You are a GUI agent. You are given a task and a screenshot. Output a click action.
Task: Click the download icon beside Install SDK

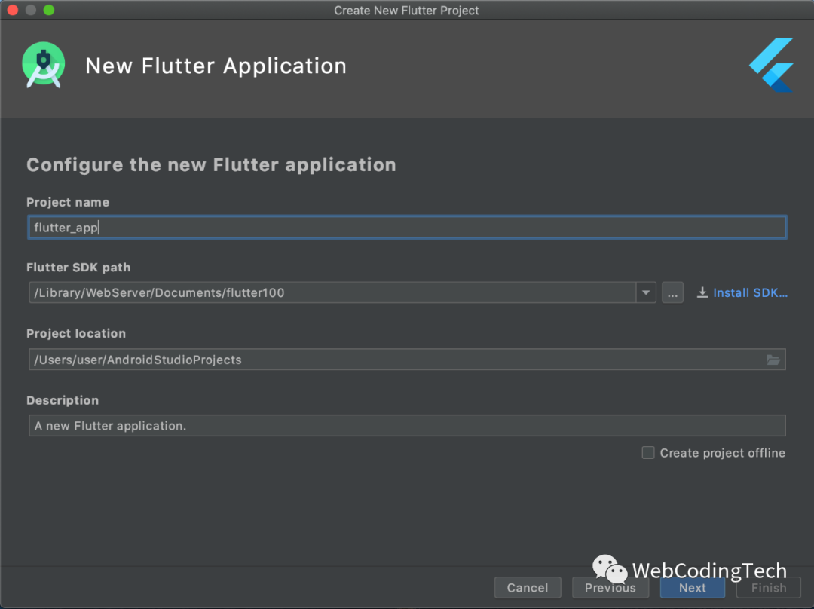pos(702,293)
